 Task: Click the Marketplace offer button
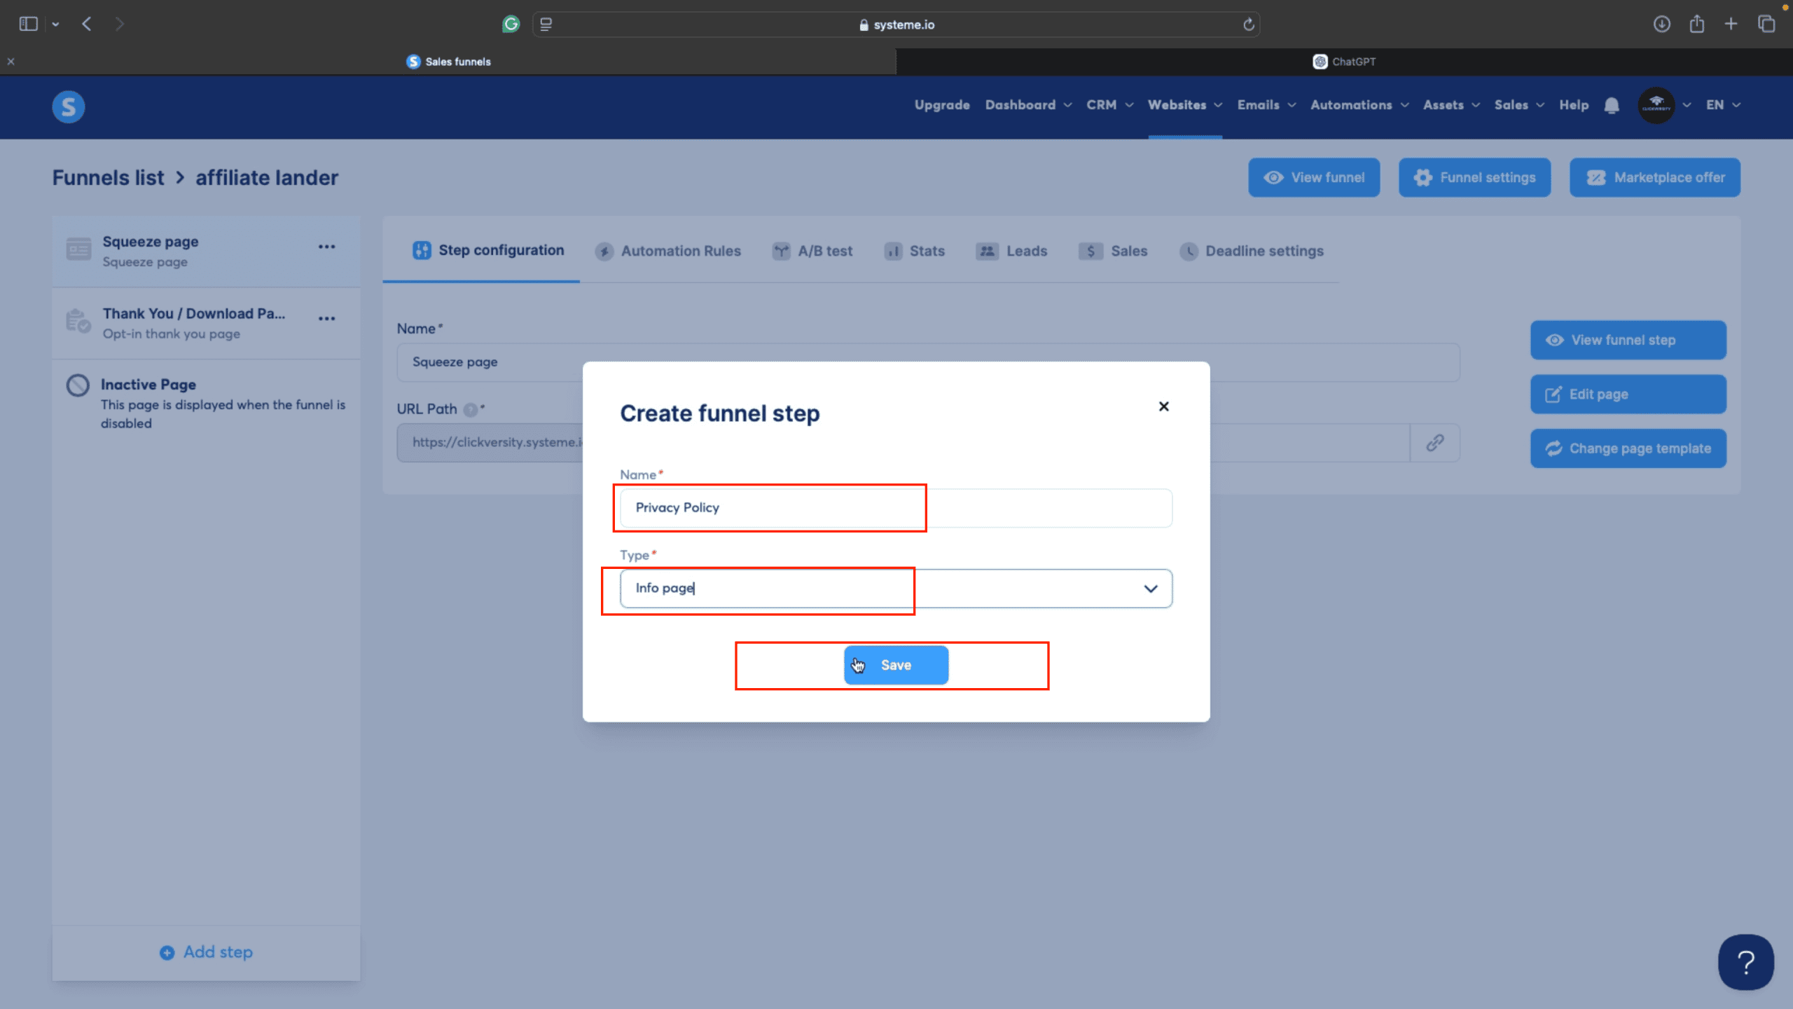(x=1654, y=177)
